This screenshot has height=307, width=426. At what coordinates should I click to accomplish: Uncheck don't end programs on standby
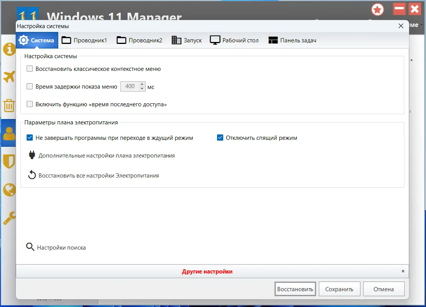(x=30, y=138)
